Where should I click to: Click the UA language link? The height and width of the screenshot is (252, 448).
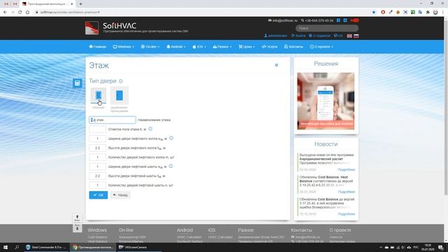click(x=338, y=36)
